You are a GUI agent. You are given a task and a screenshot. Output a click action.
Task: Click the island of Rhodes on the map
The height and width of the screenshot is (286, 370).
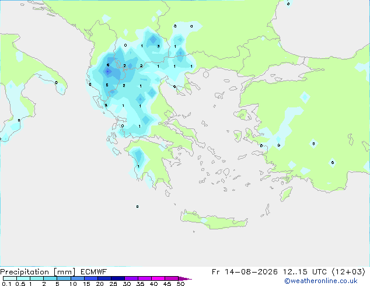tap(286, 194)
